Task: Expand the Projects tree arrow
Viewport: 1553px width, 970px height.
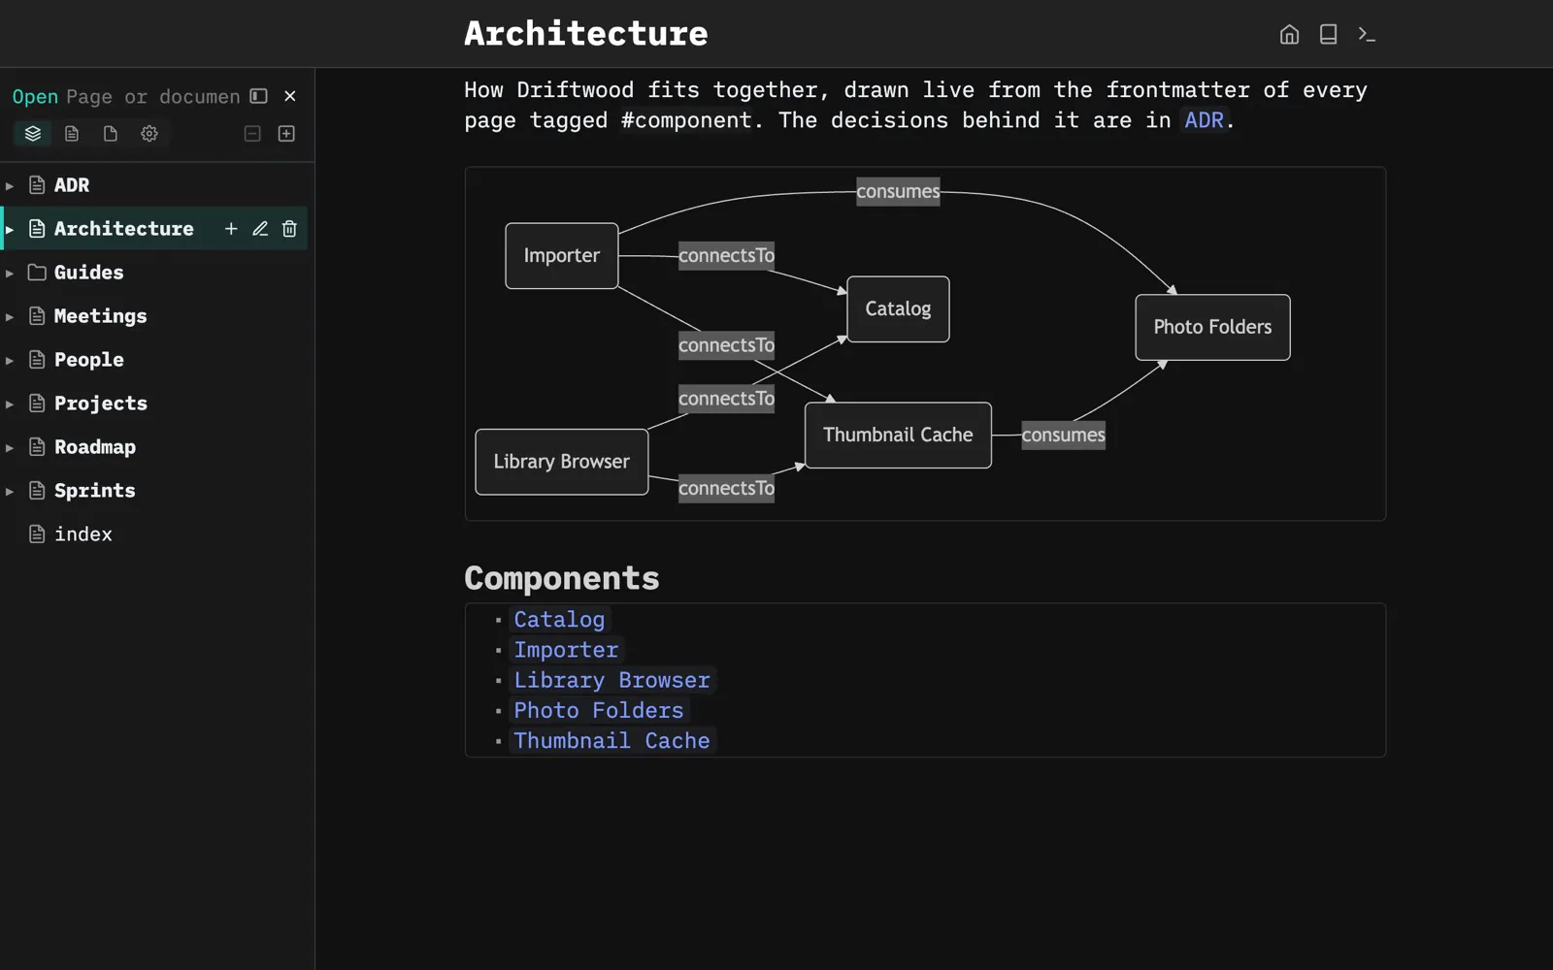Action: coord(10,404)
